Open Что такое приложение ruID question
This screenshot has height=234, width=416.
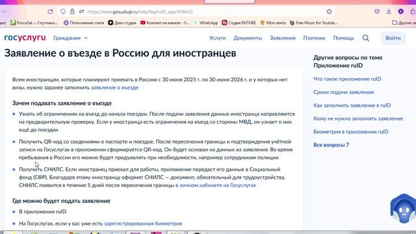click(347, 79)
